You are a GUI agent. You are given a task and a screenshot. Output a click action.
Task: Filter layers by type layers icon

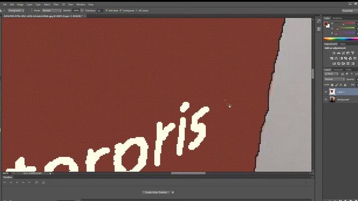pos(352,74)
